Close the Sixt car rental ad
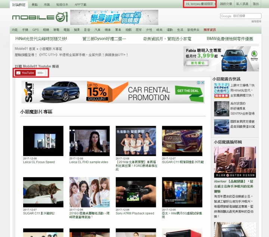 click(x=202, y=82)
